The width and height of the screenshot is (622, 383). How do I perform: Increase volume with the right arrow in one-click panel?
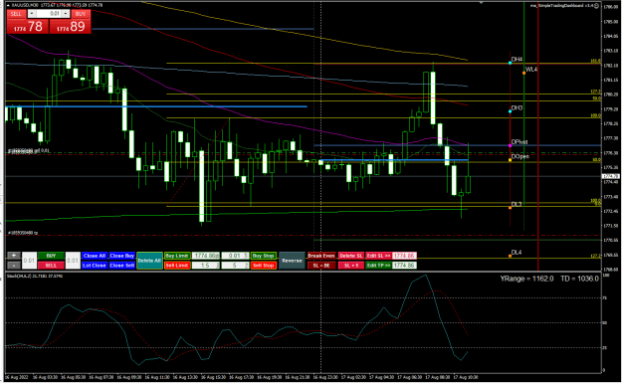[x=66, y=14]
